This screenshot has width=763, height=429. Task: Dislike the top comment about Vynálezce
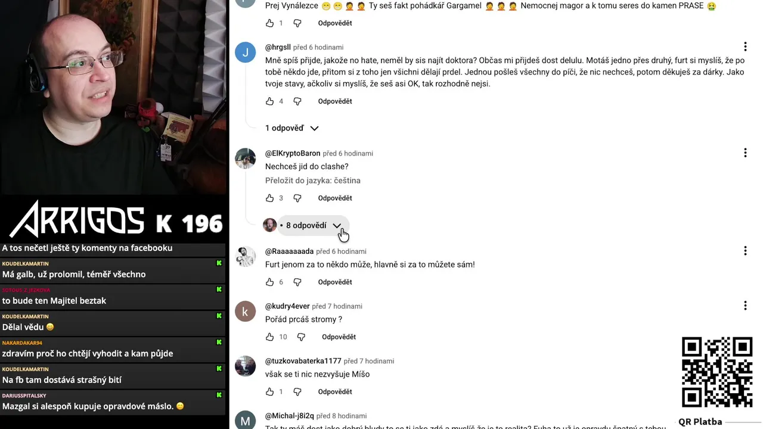tap(297, 23)
